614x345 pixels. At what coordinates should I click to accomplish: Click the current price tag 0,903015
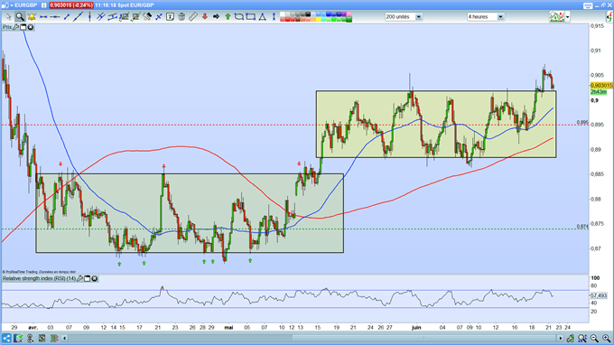click(x=601, y=86)
